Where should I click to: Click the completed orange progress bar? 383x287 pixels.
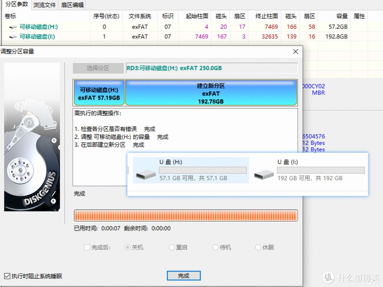click(x=186, y=215)
